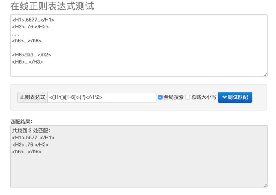Click <h6>...</h6> in the match results
The height and width of the screenshot is (195, 276).
(x=27, y=152)
